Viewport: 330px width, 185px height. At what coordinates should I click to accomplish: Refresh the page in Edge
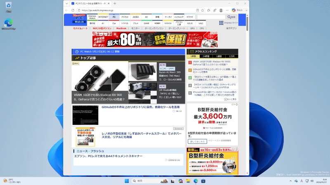[73, 10]
